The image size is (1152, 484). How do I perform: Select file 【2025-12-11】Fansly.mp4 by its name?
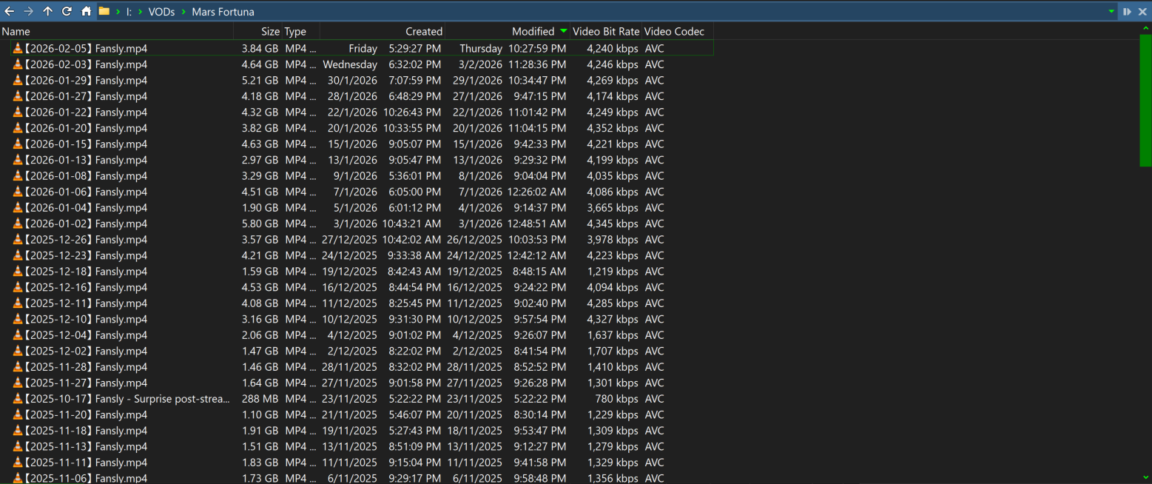86,303
